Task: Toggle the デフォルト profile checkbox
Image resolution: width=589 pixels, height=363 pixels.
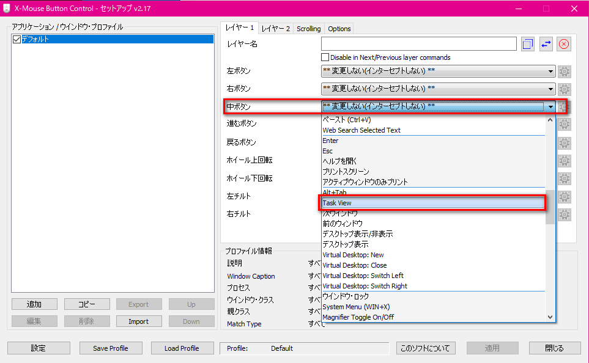Action: pyautogui.click(x=17, y=39)
